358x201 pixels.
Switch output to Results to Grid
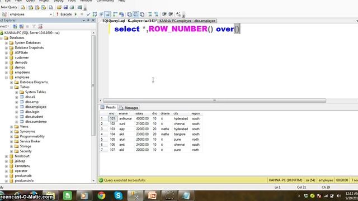[135, 14]
